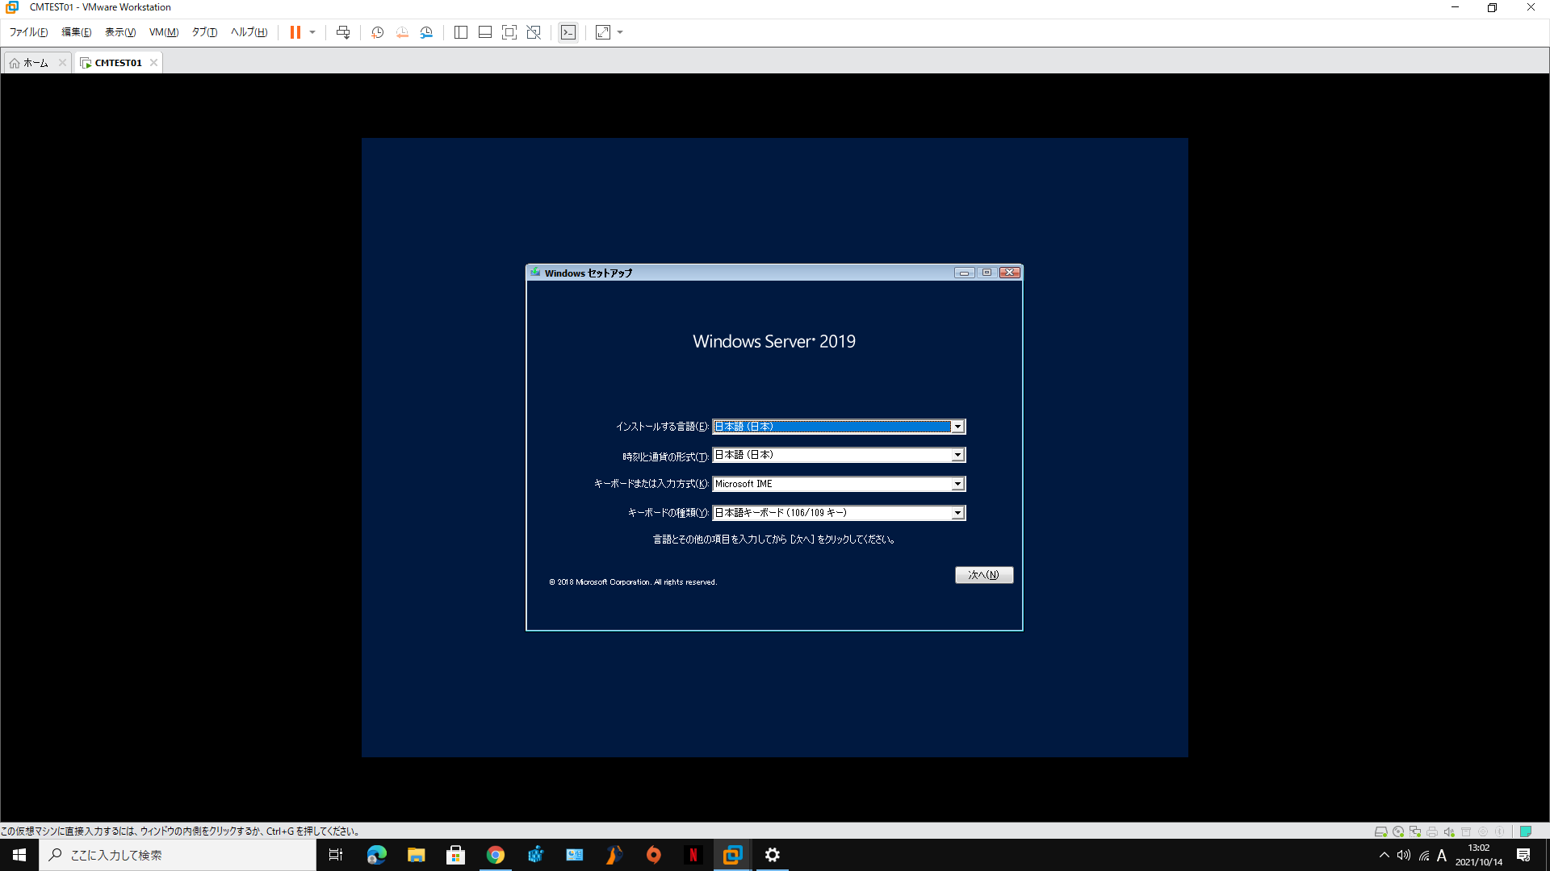This screenshot has height=871, width=1550.
Task: Switch to the Home tab
Action: (36, 62)
